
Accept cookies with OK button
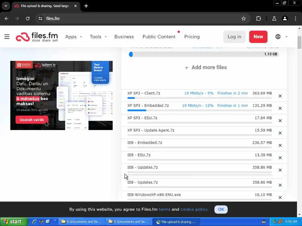click(221, 209)
